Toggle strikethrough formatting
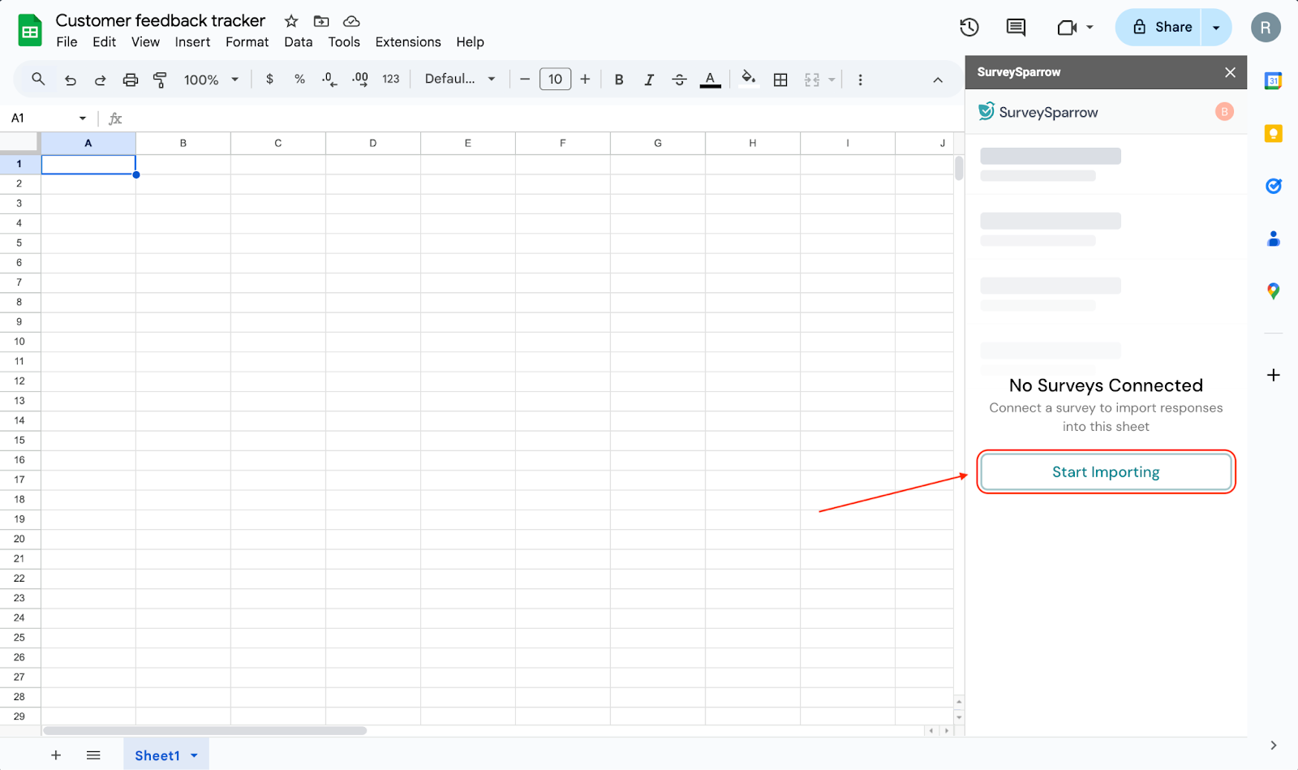This screenshot has width=1298, height=770. click(x=680, y=80)
